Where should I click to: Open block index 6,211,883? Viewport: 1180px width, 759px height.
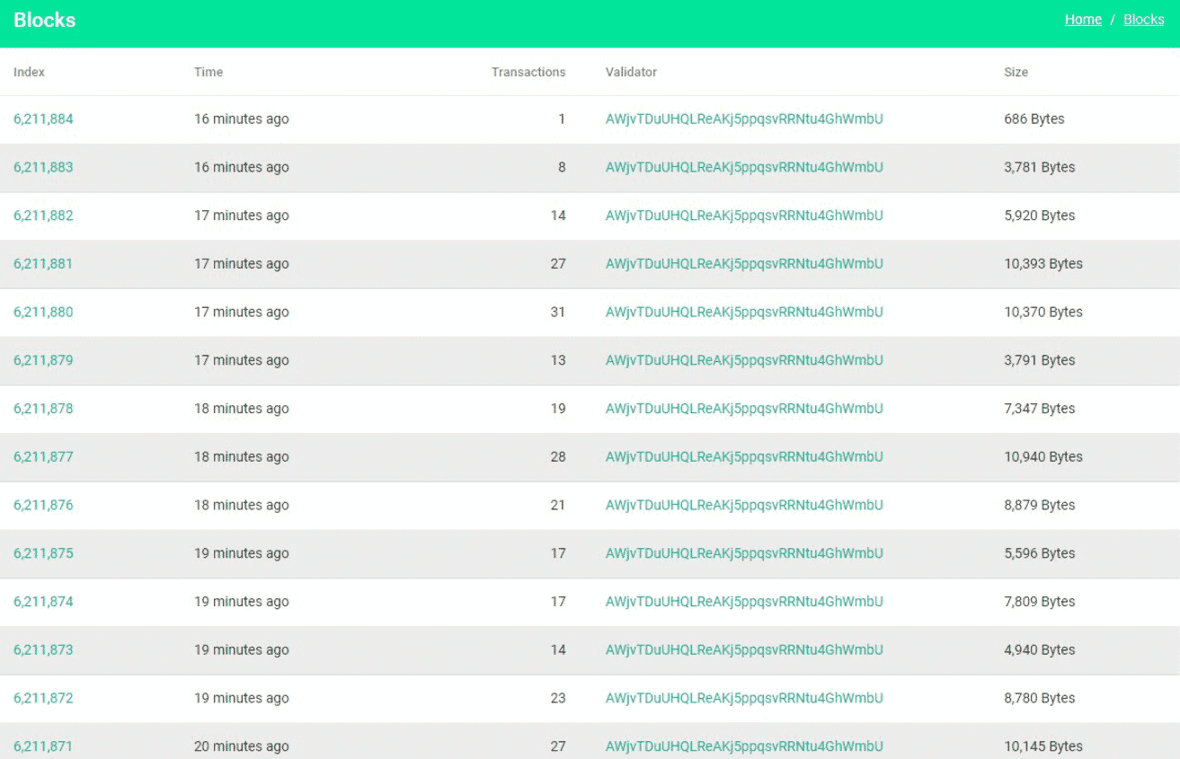(x=43, y=167)
